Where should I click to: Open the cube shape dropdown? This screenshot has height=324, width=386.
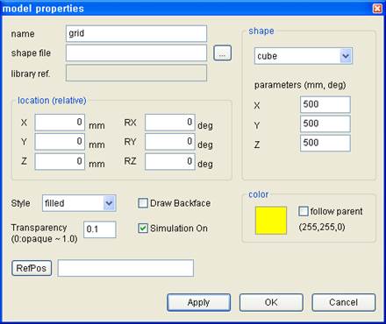coord(304,56)
